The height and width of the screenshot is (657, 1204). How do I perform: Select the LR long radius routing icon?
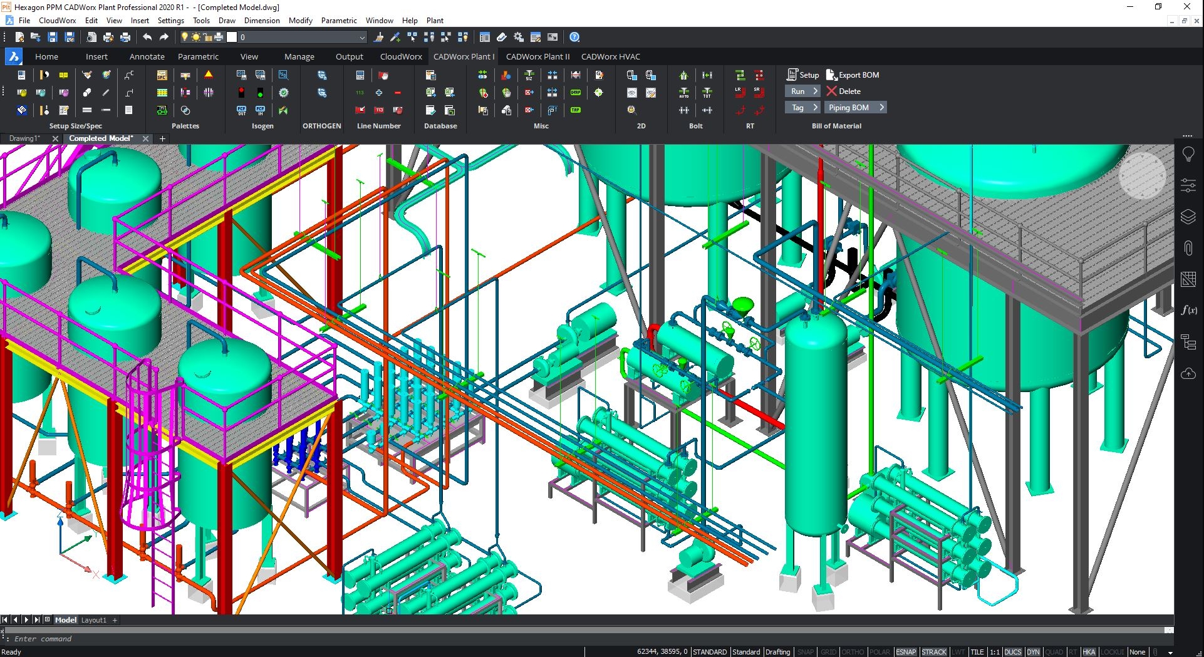point(739,92)
